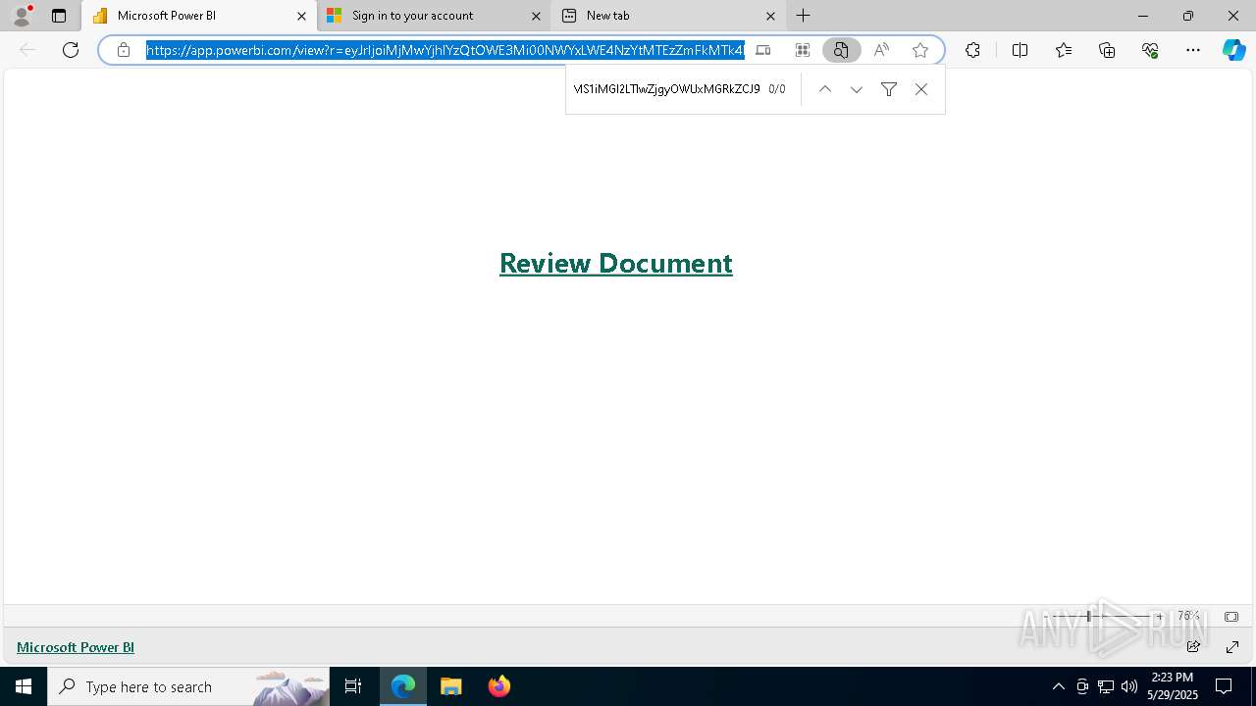The image size is (1256, 706).
Task: View site information lock icon
Action: tap(124, 50)
